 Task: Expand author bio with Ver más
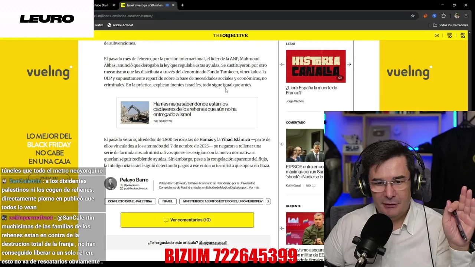click(254, 188)
